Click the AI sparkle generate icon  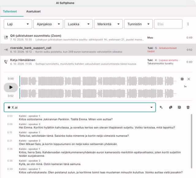click(161, 107)
